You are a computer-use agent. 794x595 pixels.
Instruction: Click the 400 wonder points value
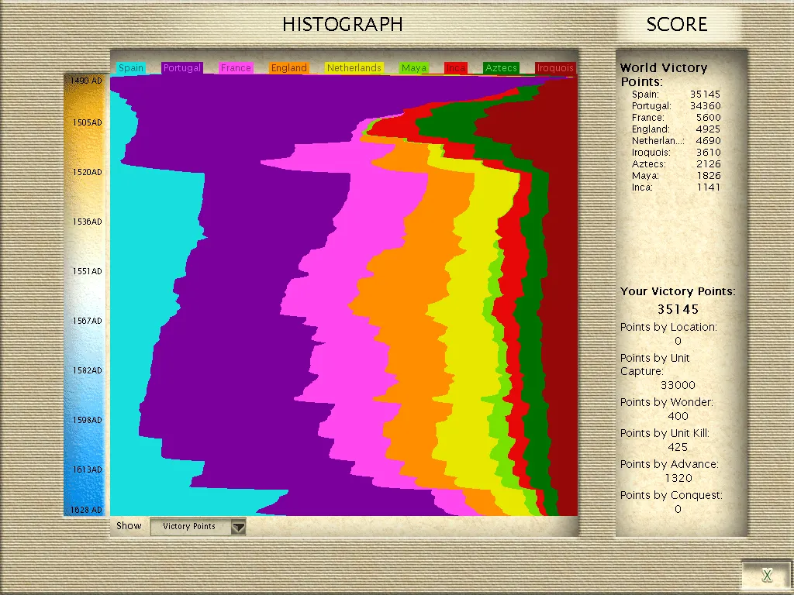coord(678,416)
